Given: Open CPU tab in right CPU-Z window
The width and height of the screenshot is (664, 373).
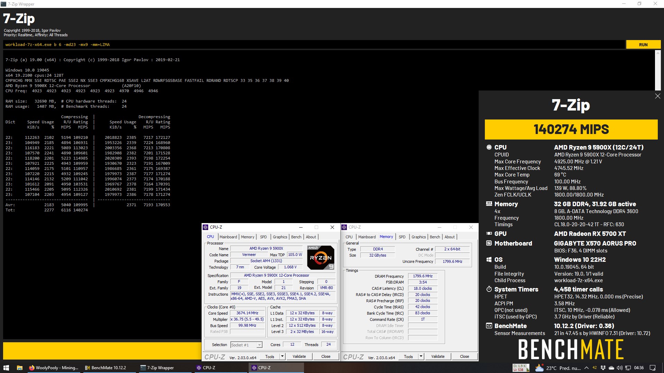Looking at the screenshot, I should (349, 237).
